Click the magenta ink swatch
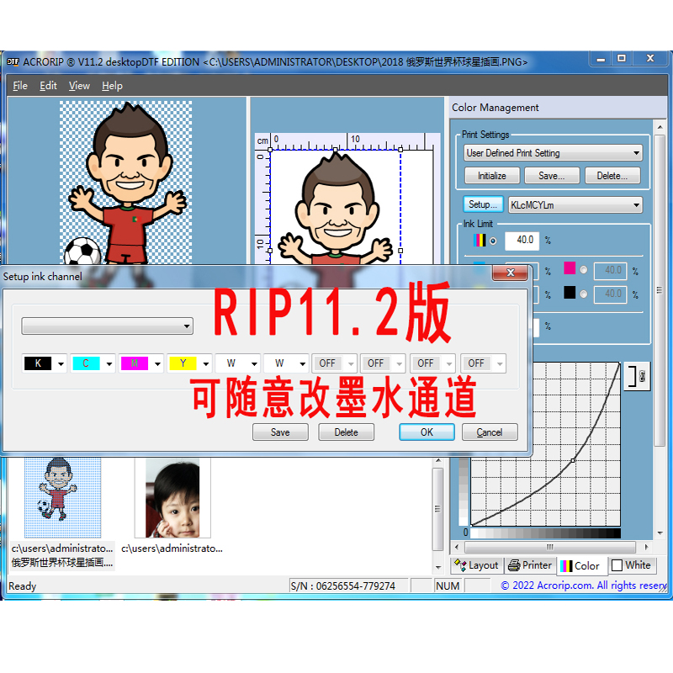 click(570, 268)
